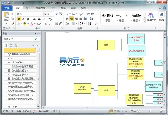Switch to the 引用 References tab
Viewport: 168px width, 115px height.
[53, 8]
